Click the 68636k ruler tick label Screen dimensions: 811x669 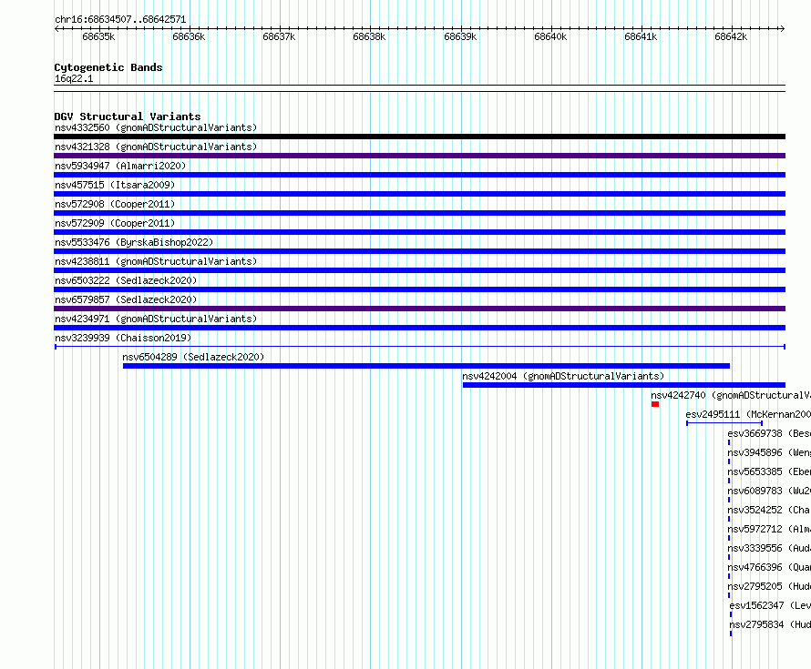[x=189, y=36]
